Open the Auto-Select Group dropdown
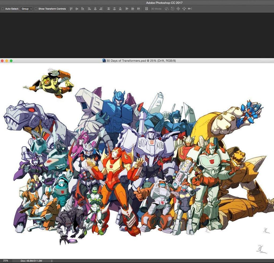This screenshot has height=263, width=274. 26,9
